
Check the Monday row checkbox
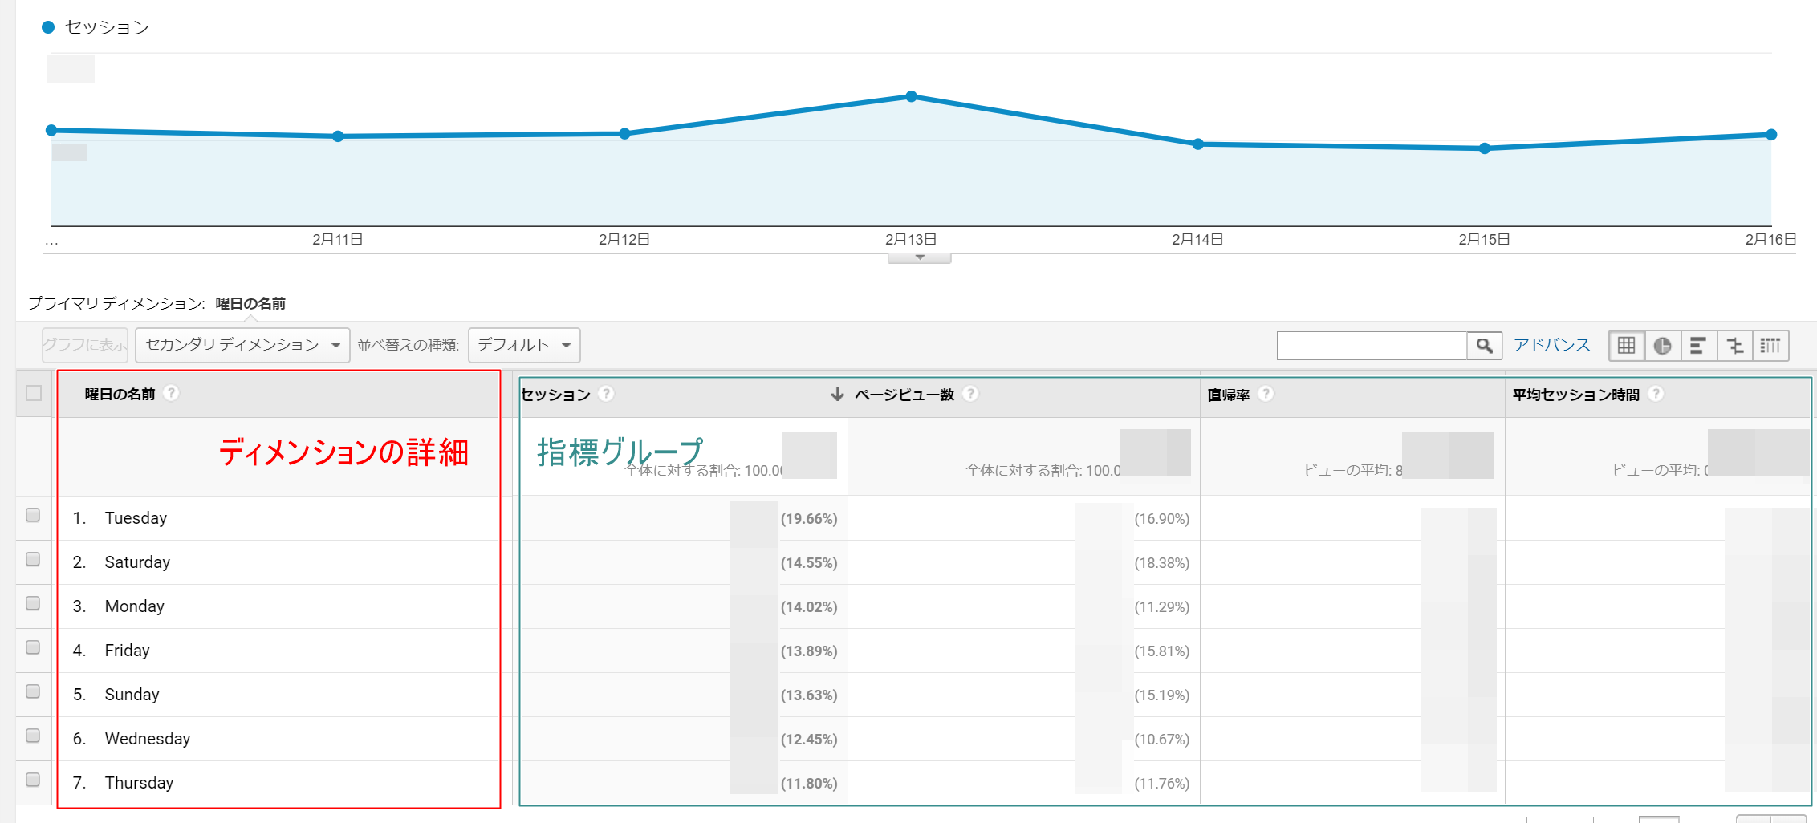click(x=33, y=603)
